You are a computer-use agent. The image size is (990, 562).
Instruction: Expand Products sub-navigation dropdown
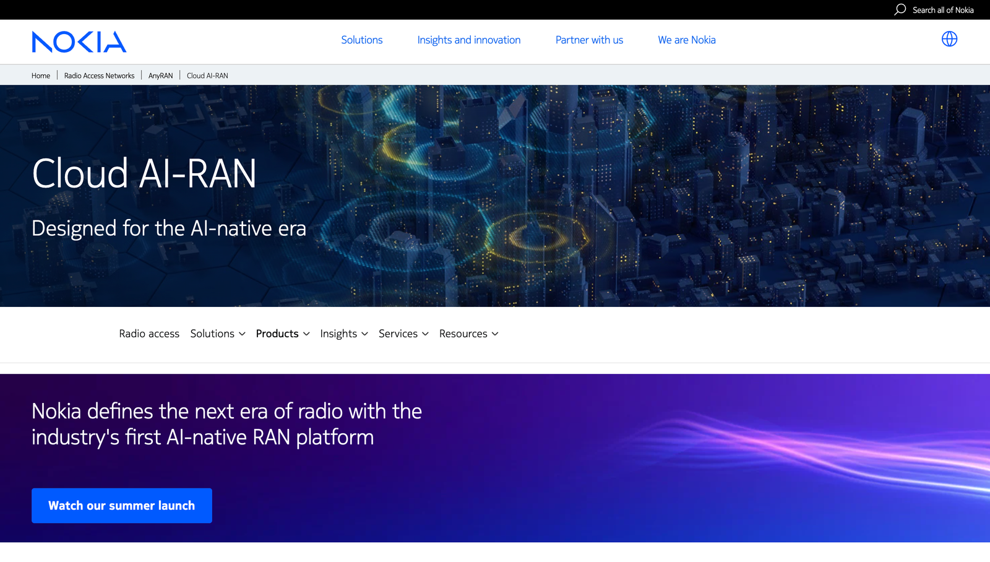coord(283,334)
